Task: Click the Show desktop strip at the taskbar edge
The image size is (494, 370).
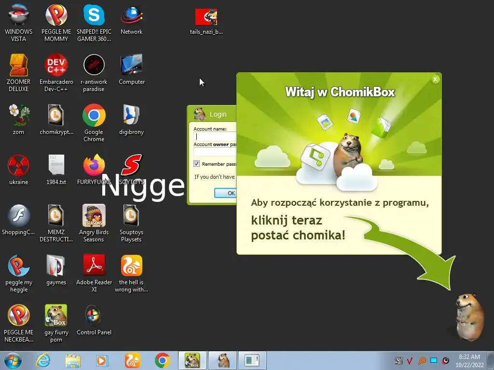Action: [491, 360]
